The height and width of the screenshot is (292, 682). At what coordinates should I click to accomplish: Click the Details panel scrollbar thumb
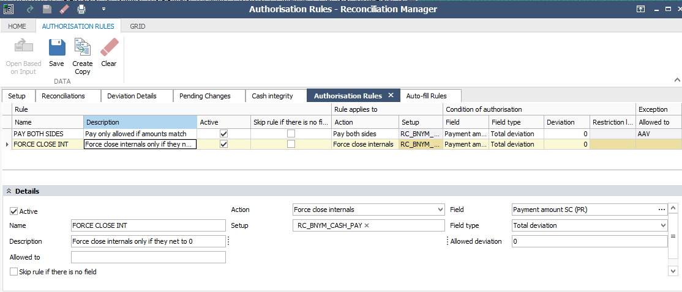click(x=672, y=236)
